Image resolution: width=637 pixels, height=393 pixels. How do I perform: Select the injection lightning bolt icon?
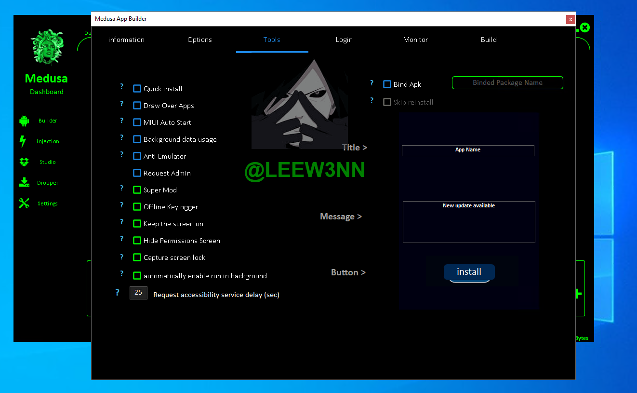[23, 141]
